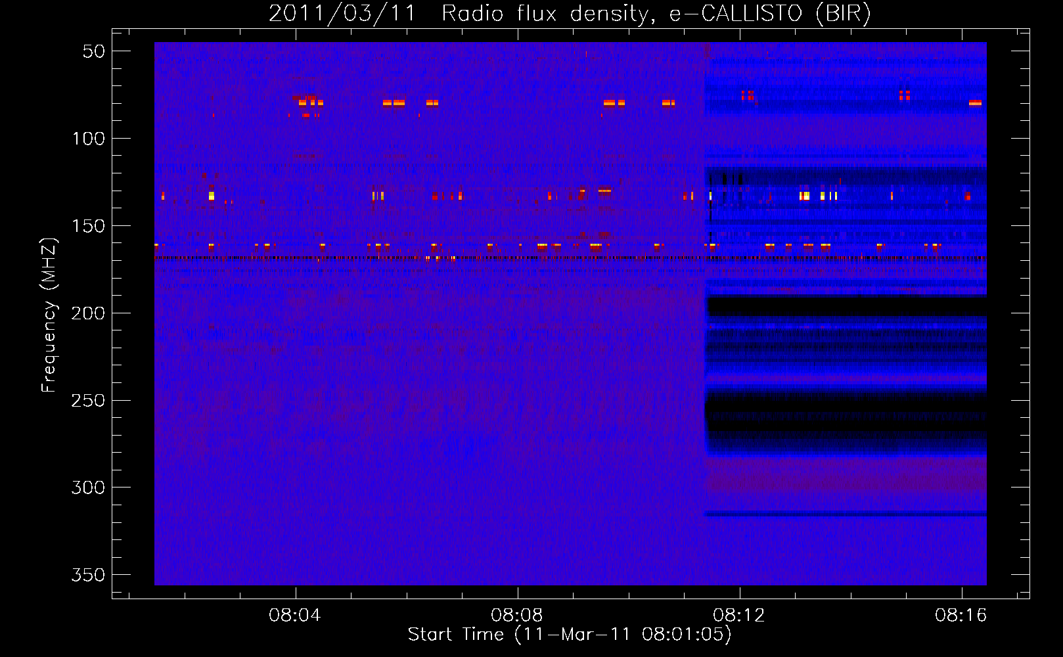The width and height of the screenshot is (1063, 657).
Task: Click the 200 frequency tick label
Action: [x=88, y=313]
